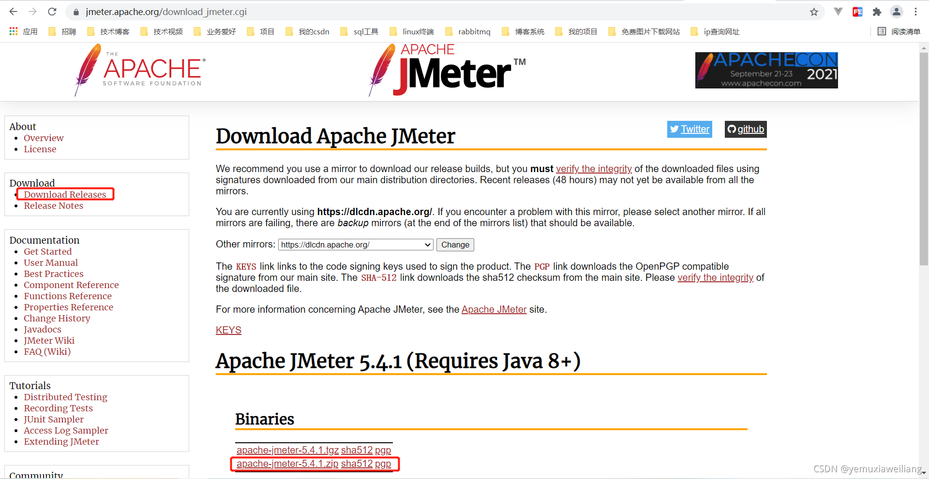Open the 项目 bookmark folder
Image resolution: width=929 pixels, height=479 pixels.
click(x=260, y=31)
